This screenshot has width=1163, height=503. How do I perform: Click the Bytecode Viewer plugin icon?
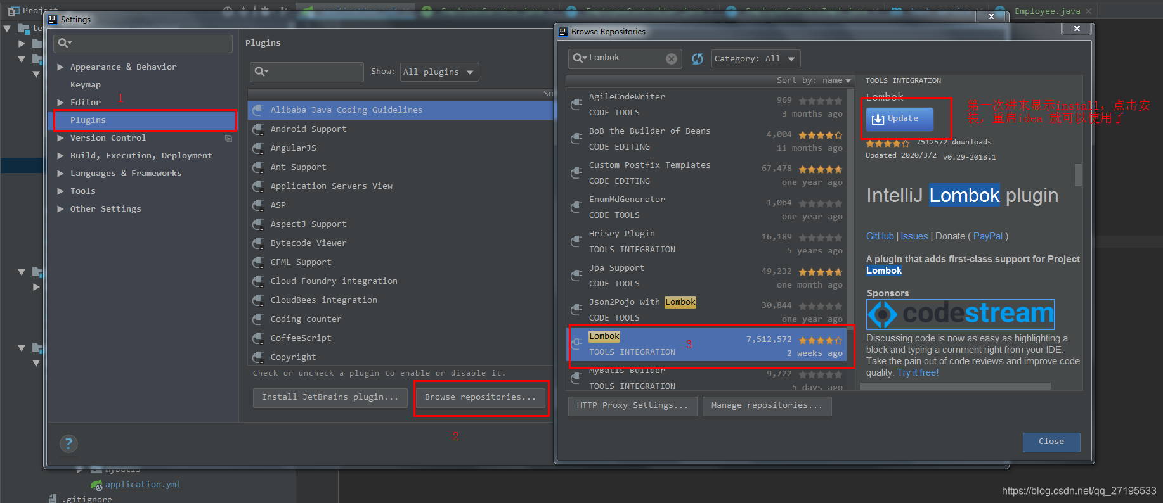[259, 243]
